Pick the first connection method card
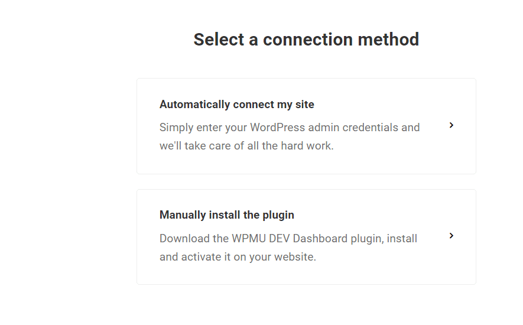The height and width of the screenshot is (325, 523). click(x=306, y=126)
